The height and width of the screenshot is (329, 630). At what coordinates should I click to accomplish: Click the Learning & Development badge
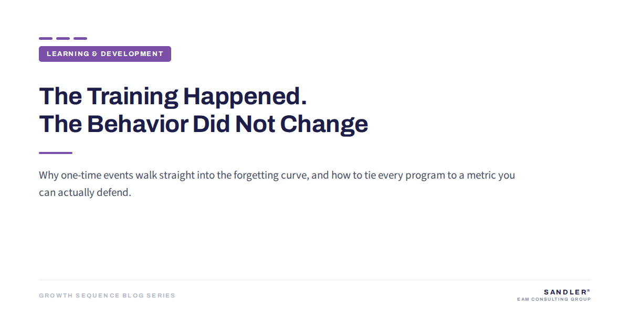pyautogui.click(x=105, y=54)
